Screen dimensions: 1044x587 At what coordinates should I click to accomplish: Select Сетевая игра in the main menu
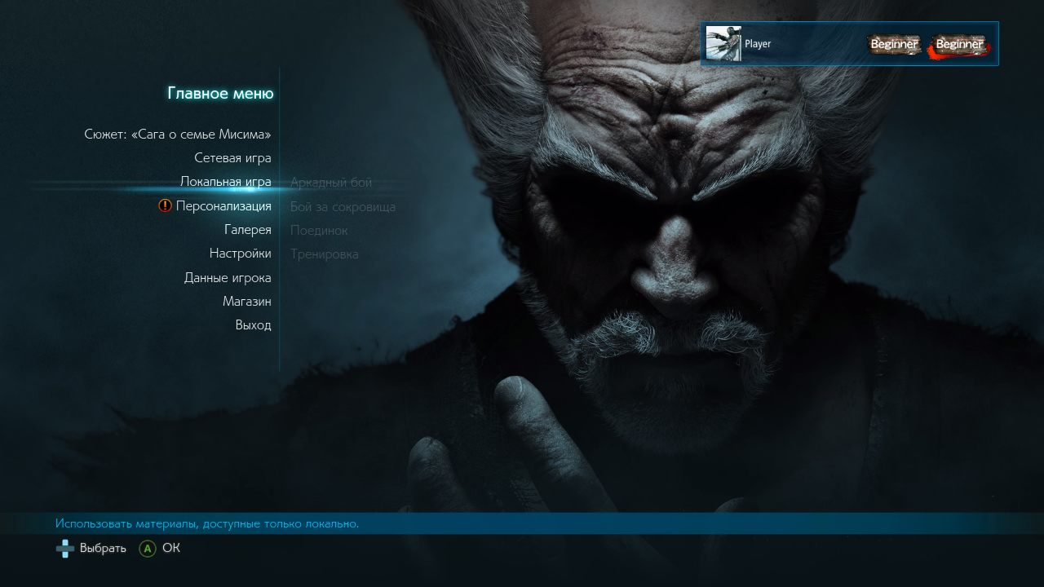pos(232,158)
